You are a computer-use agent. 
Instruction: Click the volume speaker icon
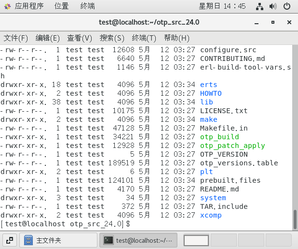click(273, 6)
